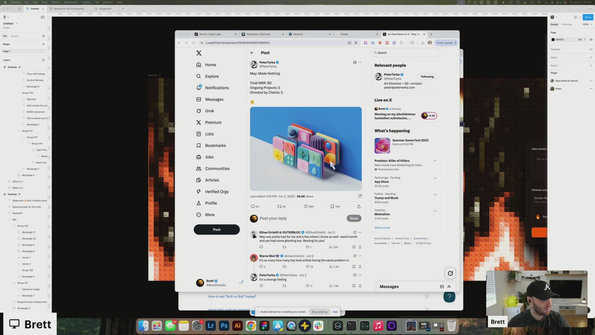Toggle Following button for PeterTarka
Viewport: 595px width, 335px height.
(427, 77)
